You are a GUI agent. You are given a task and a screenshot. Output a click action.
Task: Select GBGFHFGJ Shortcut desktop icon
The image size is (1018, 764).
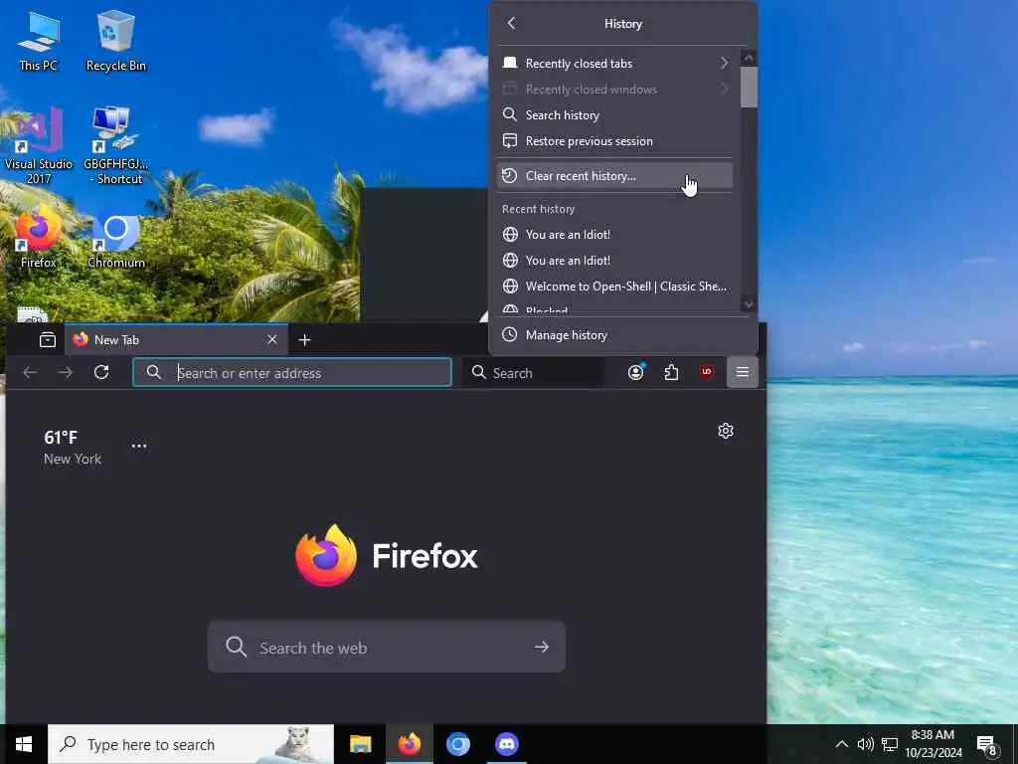(116, 145)
